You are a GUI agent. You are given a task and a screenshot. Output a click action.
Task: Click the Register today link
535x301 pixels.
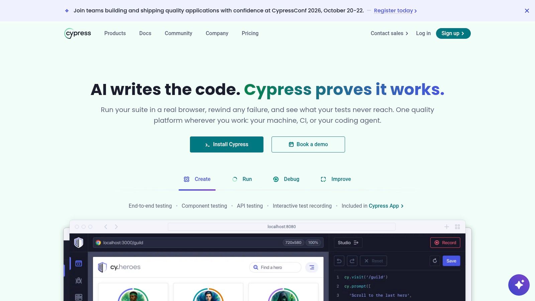pyautogui.click(x=395, y=11)
